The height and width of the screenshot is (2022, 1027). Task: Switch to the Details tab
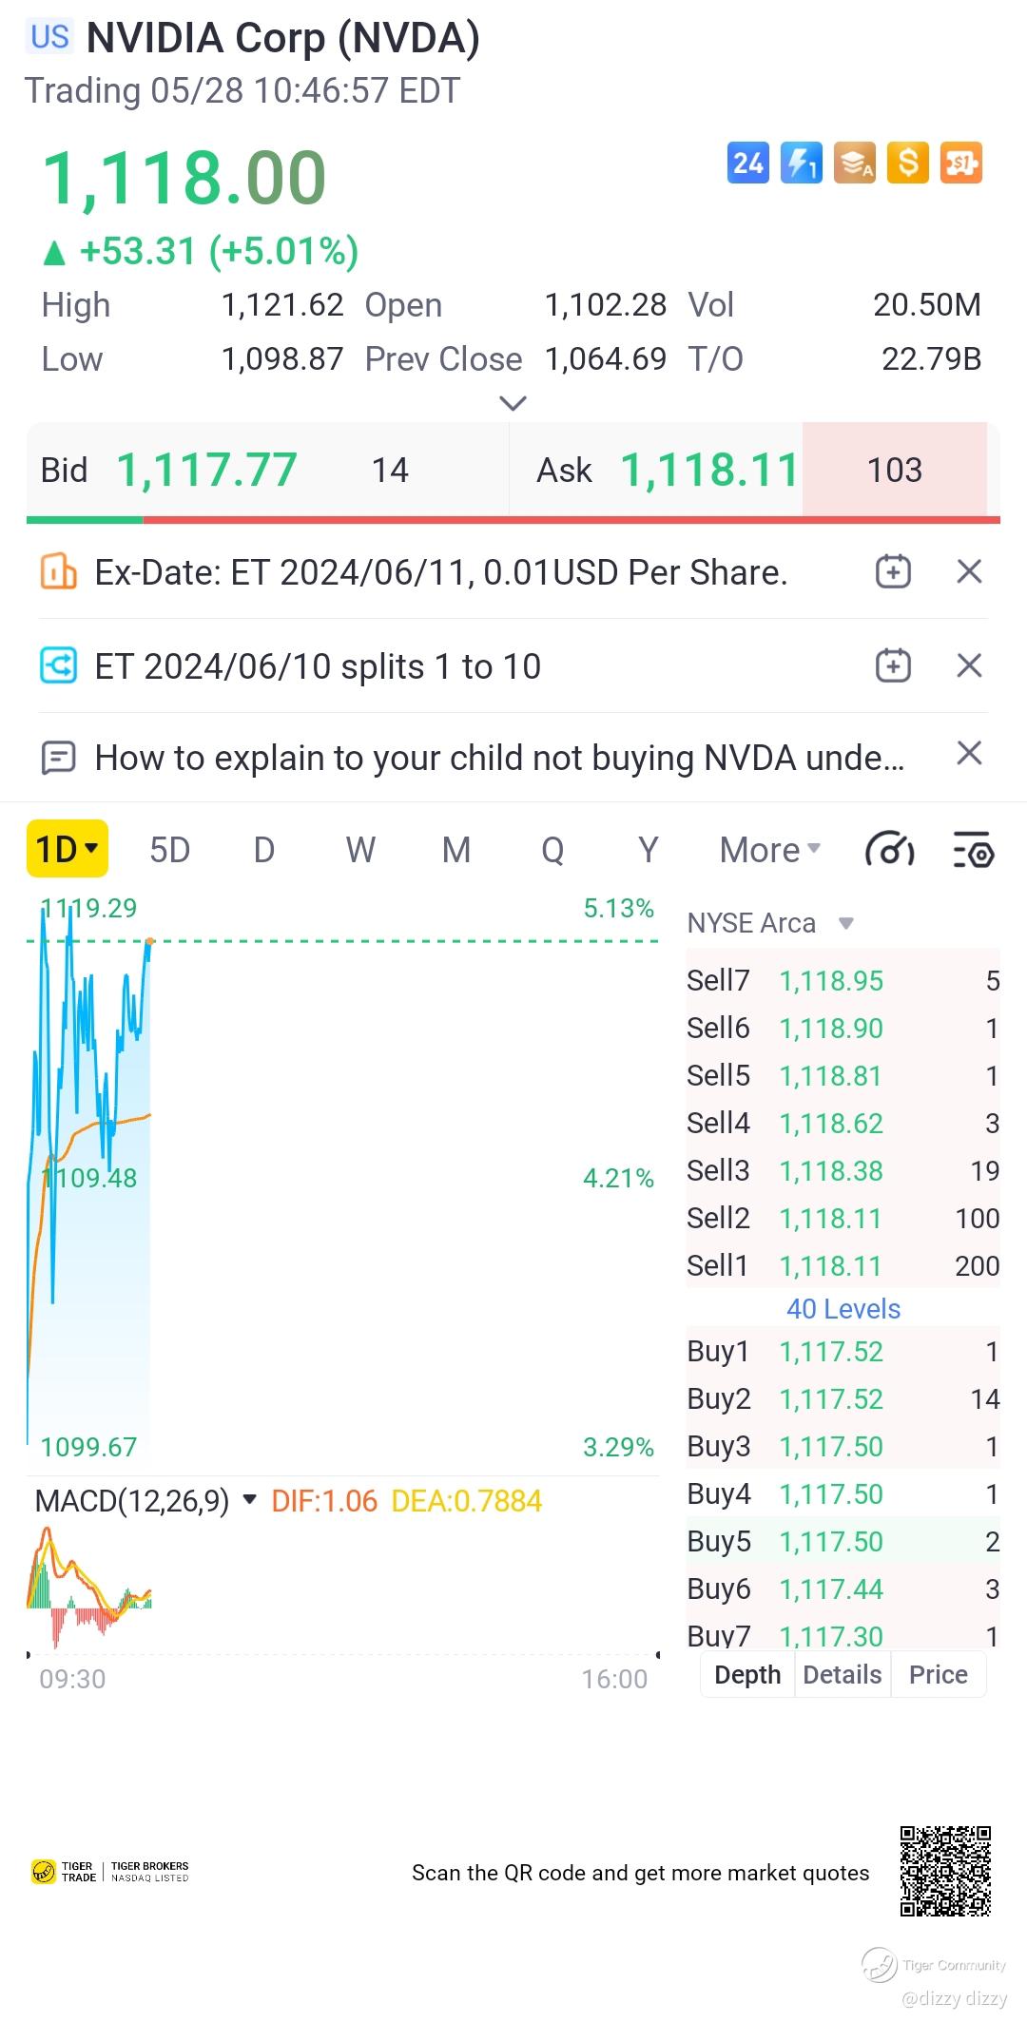coord(842,1674)
